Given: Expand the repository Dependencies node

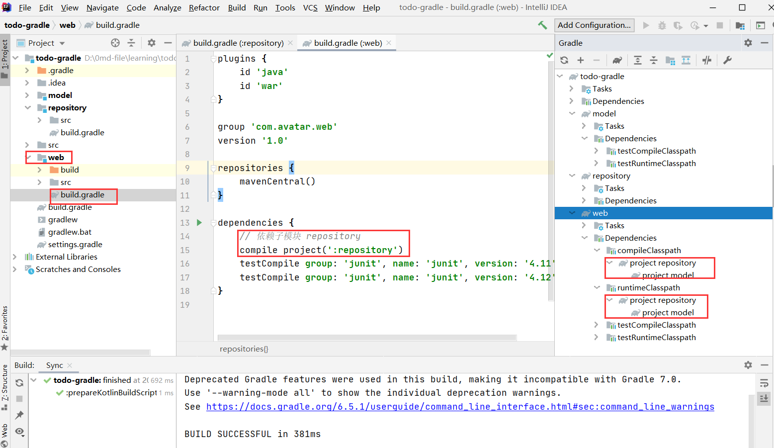Looking at the screenshot, I should (584, 200).
